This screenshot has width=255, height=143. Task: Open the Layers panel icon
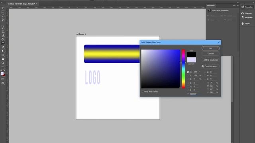(x=243, y=23)
